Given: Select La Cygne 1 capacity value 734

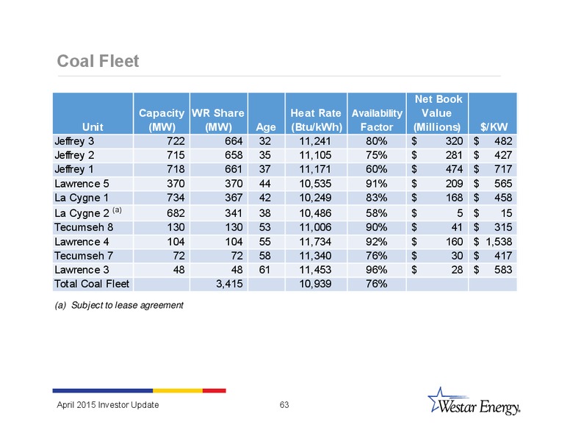Looking at the screenshot, I should point(176,198).
